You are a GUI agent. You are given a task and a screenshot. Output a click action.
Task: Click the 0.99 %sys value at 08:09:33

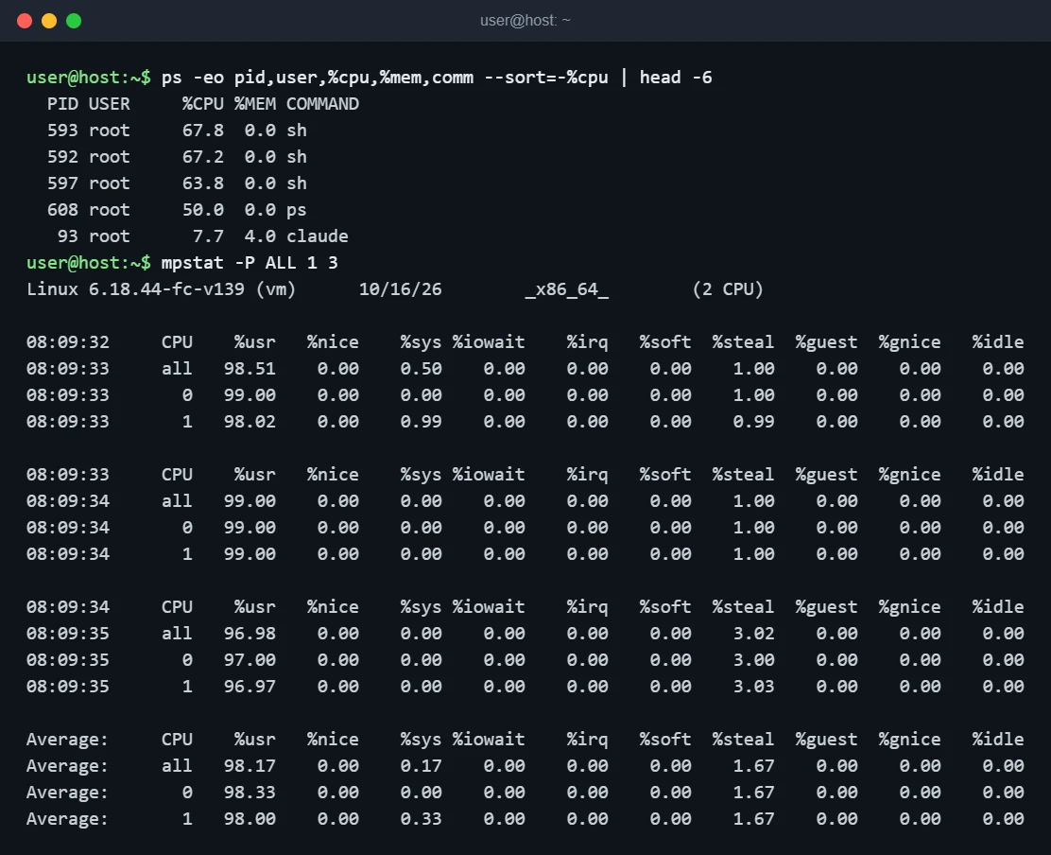421,422
